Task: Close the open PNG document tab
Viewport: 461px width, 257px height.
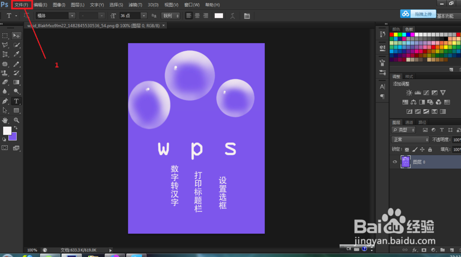Action: (x=164, y=25)
